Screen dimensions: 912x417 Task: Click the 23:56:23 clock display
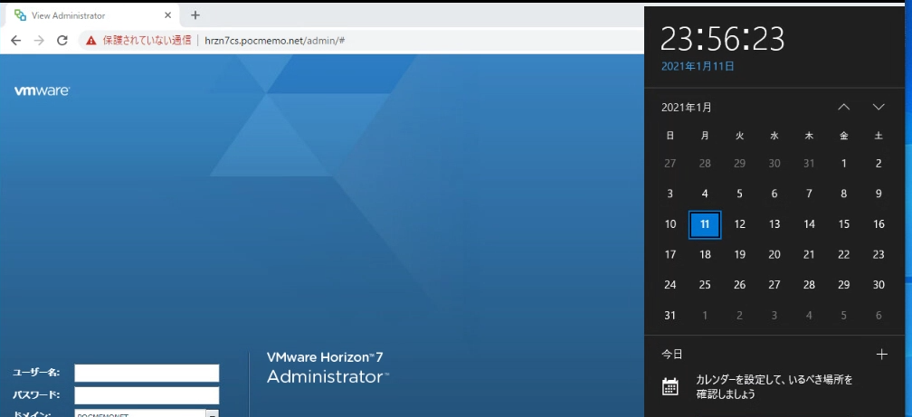[722, 40]
